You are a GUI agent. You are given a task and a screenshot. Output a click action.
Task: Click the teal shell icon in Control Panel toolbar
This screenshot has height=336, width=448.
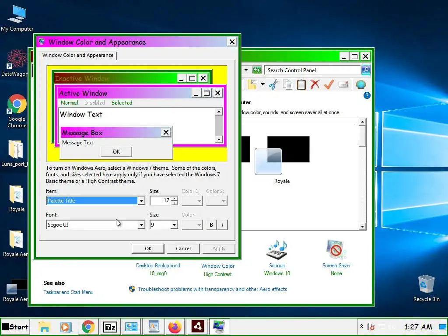pos(360,84)
